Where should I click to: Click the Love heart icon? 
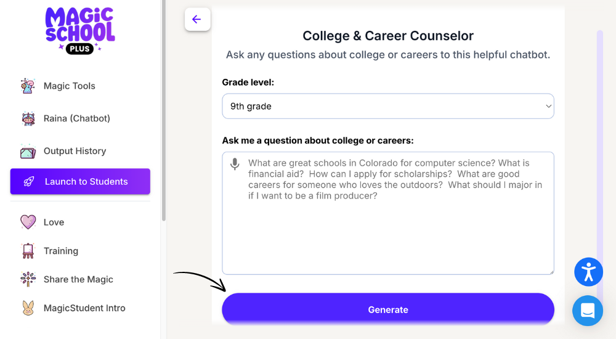[28, 222]
